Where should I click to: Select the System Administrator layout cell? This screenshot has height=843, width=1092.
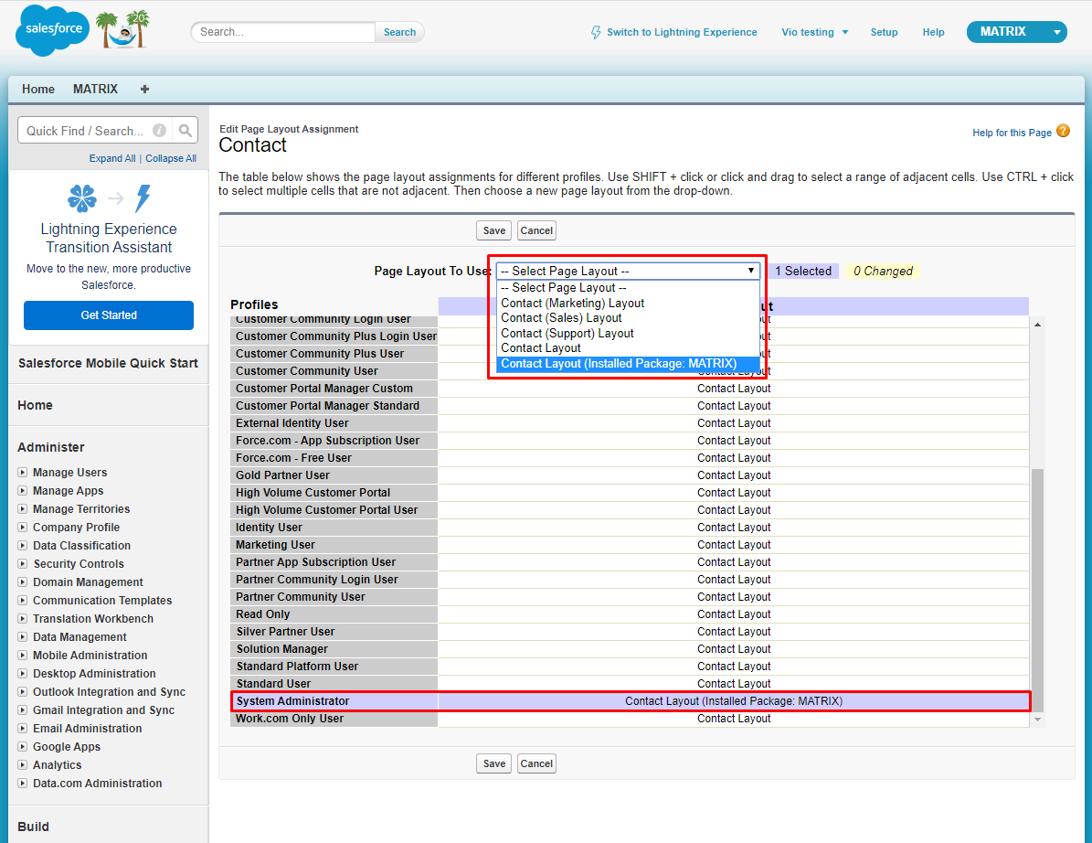tap(734, 701)
